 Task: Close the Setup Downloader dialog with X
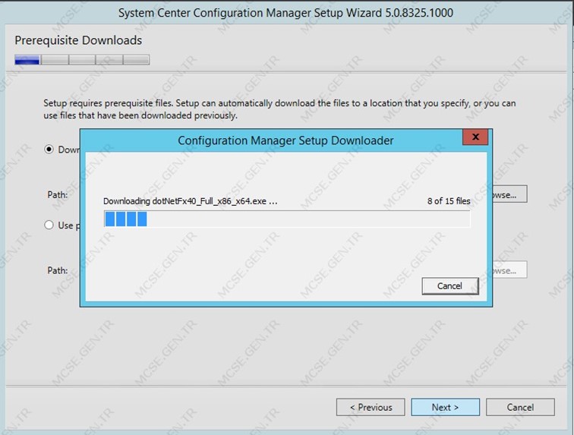475,137
